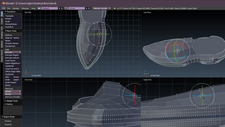This screenshot has width=225, height=127.
Task: Click the User Persp rotate manipulator center
Action: pyautogui.click(x=178, y=51)
